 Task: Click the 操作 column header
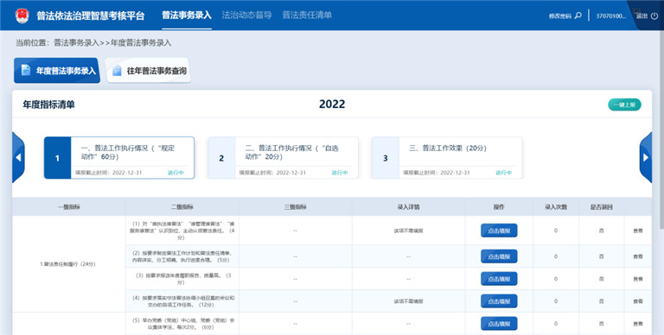499,207
